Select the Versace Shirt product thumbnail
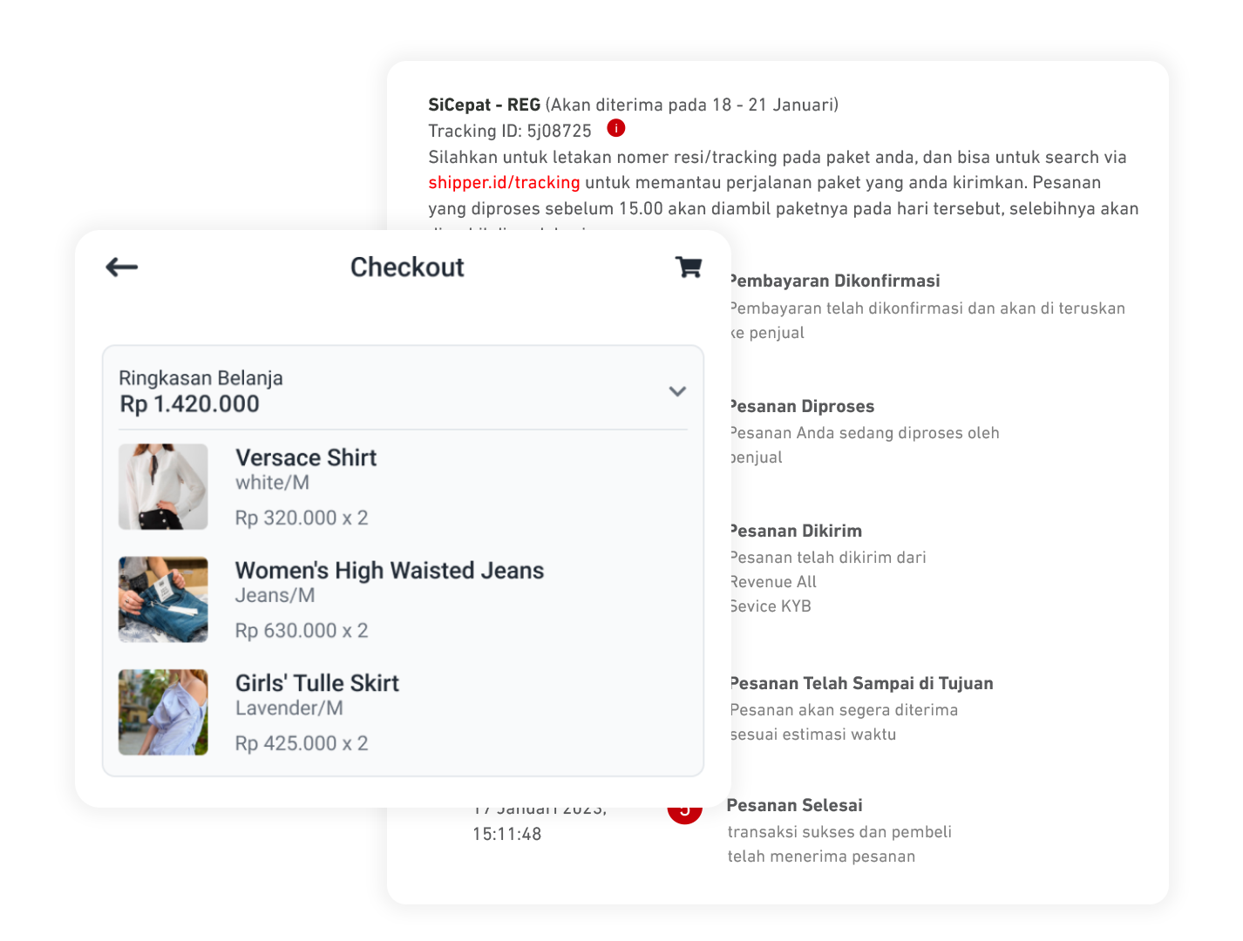1243x941 pixels. 163,486
